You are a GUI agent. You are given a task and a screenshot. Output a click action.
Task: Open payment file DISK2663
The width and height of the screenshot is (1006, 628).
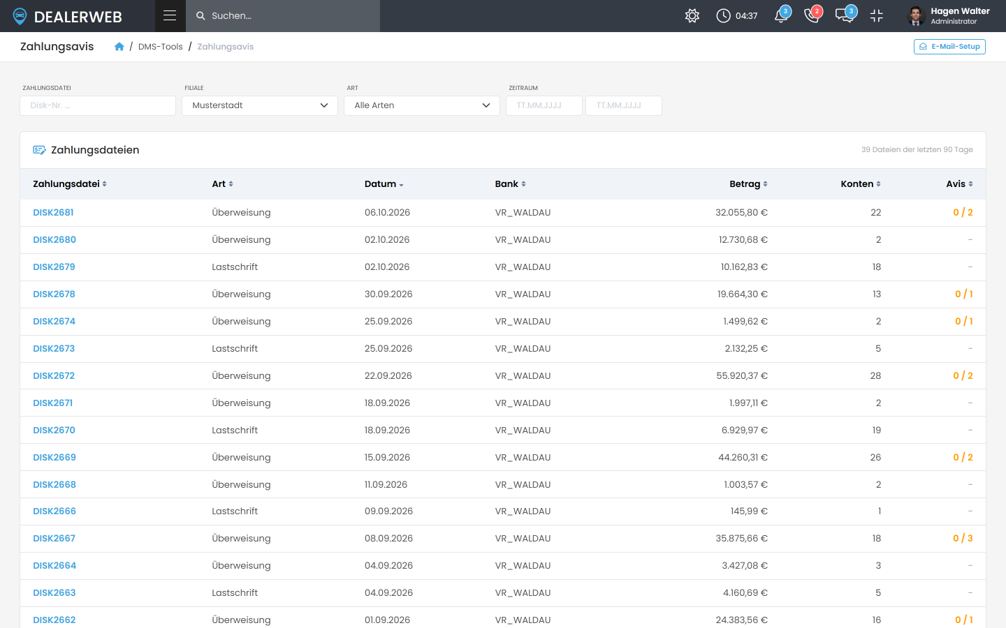pos(54,593)
